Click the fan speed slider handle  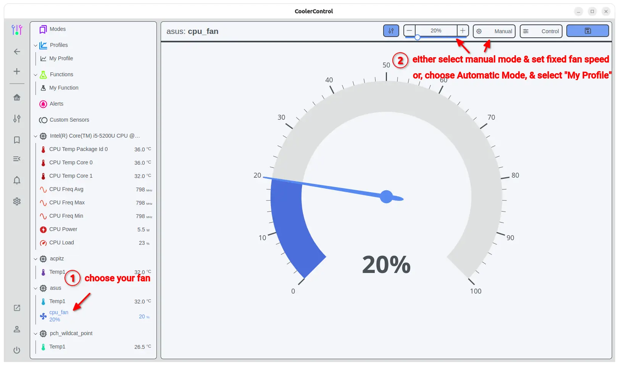point(418,37)
